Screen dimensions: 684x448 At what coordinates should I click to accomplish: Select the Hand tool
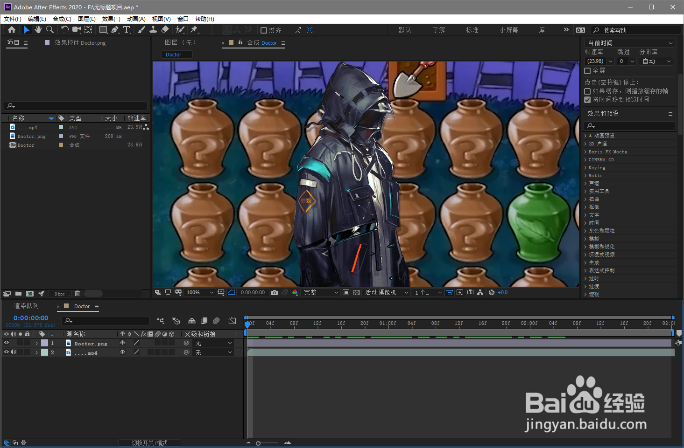(38, 30)
